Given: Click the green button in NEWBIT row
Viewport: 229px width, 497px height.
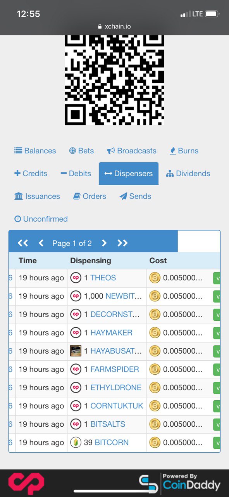Looking at the screenshot, I should 217,296.
